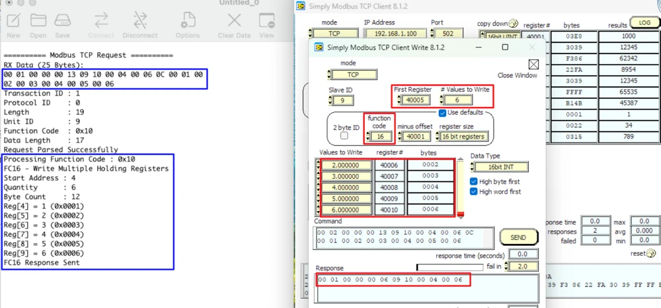Click the First Register field 40005
The width and height of the screenshot is (661, 308).
[416, 100]
